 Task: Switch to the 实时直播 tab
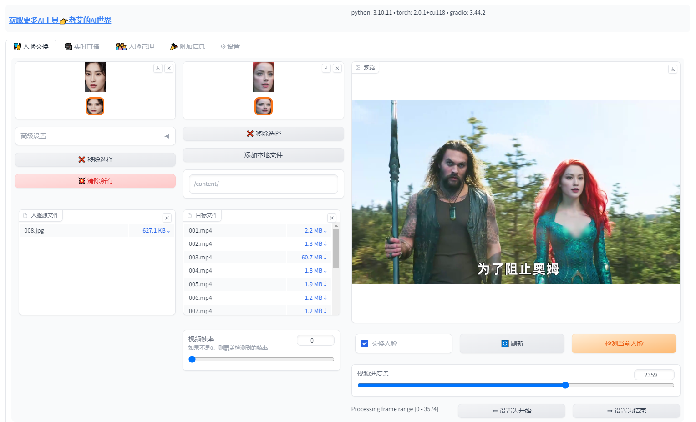click(82, 46)
